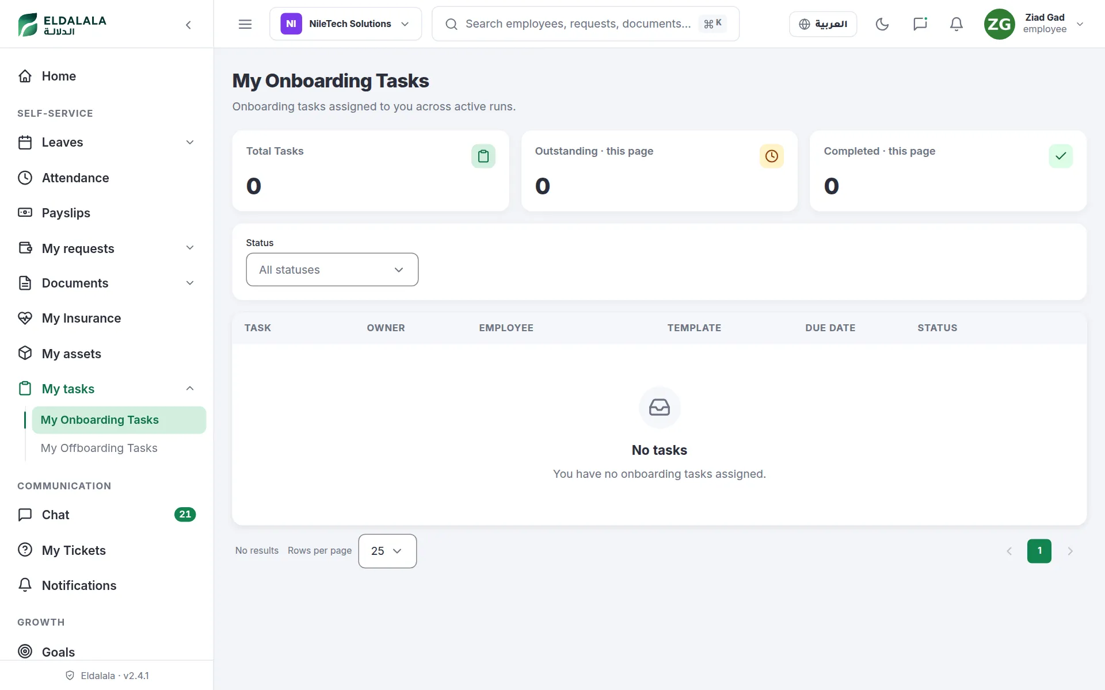This screenshot has width=1105, height=690.
Task: Open Notifications in the sidebar
Action: pyautogui.click(x=106, y=585)
